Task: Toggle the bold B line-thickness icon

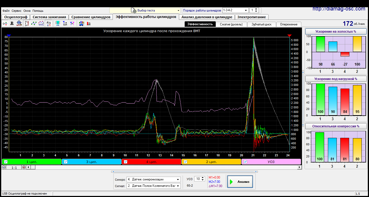Action: (x=12, y=24)
